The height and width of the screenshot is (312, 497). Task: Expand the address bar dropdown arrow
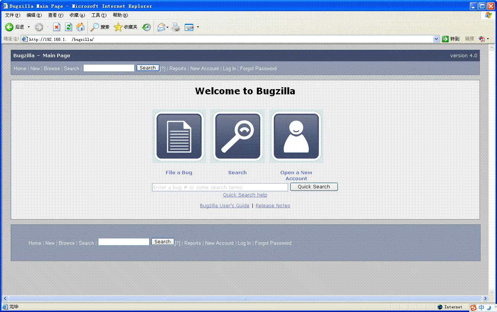(x=436, y=39)
